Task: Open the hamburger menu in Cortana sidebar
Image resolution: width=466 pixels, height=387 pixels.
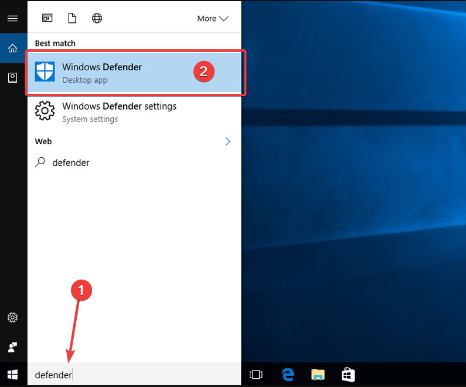Action: click(x=12, y=18)
